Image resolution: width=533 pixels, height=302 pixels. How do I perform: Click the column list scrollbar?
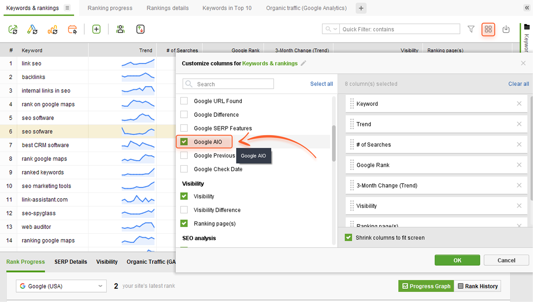[334, 144]
